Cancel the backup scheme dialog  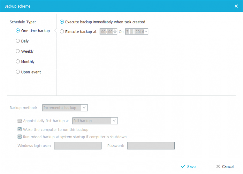225,166
